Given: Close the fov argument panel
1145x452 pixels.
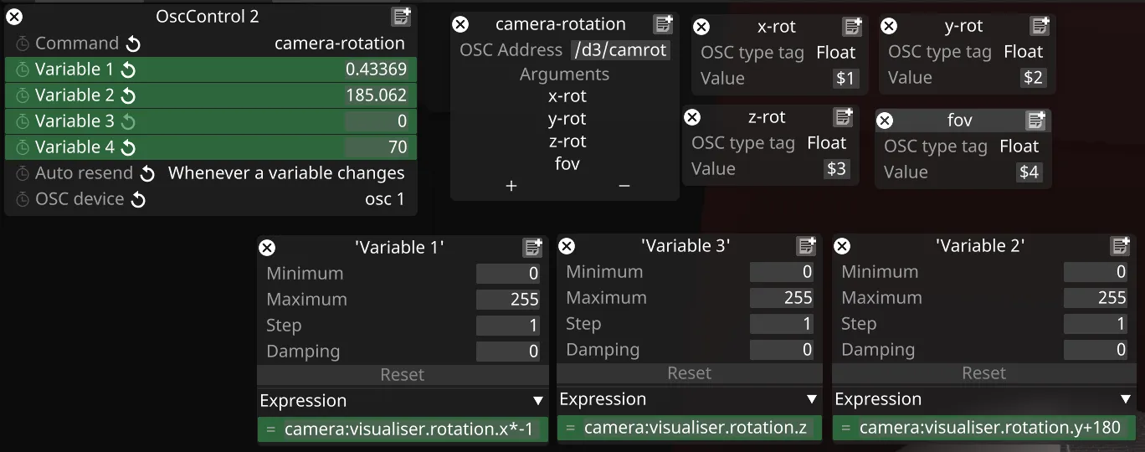Looking at the screenshot, I should 885,121.
